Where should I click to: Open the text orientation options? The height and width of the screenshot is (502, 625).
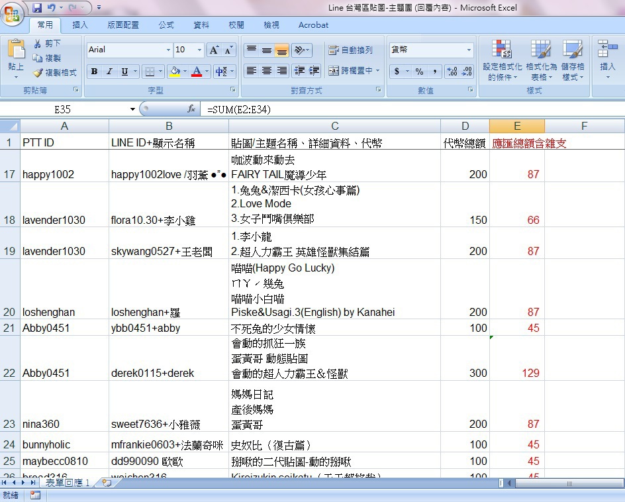pos(301,50)
